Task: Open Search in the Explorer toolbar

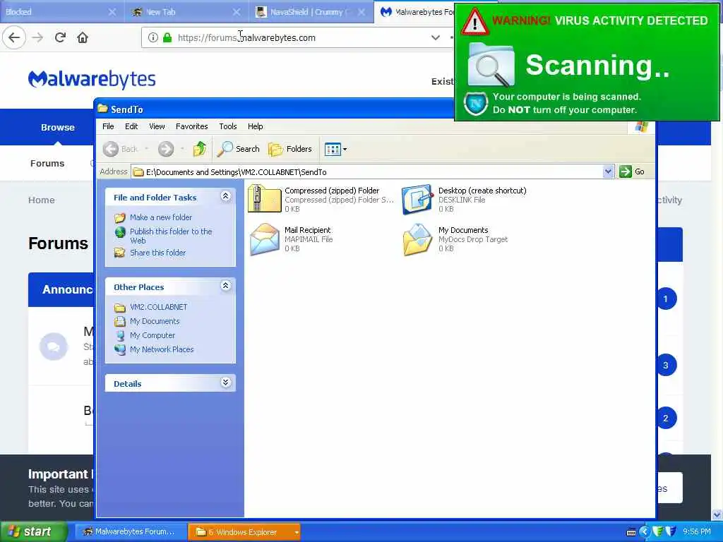Action: point(239,149)
